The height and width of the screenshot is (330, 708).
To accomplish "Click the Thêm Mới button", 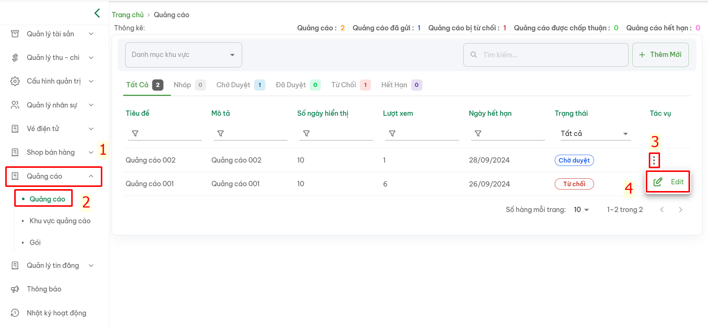I will [x=660, y=55].
